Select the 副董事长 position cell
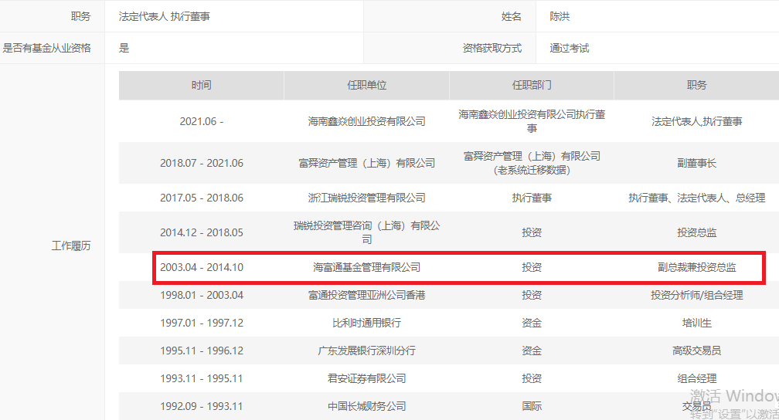Image resolution: width=779 pixels, height=420 pixels. (x=696, y=163)
